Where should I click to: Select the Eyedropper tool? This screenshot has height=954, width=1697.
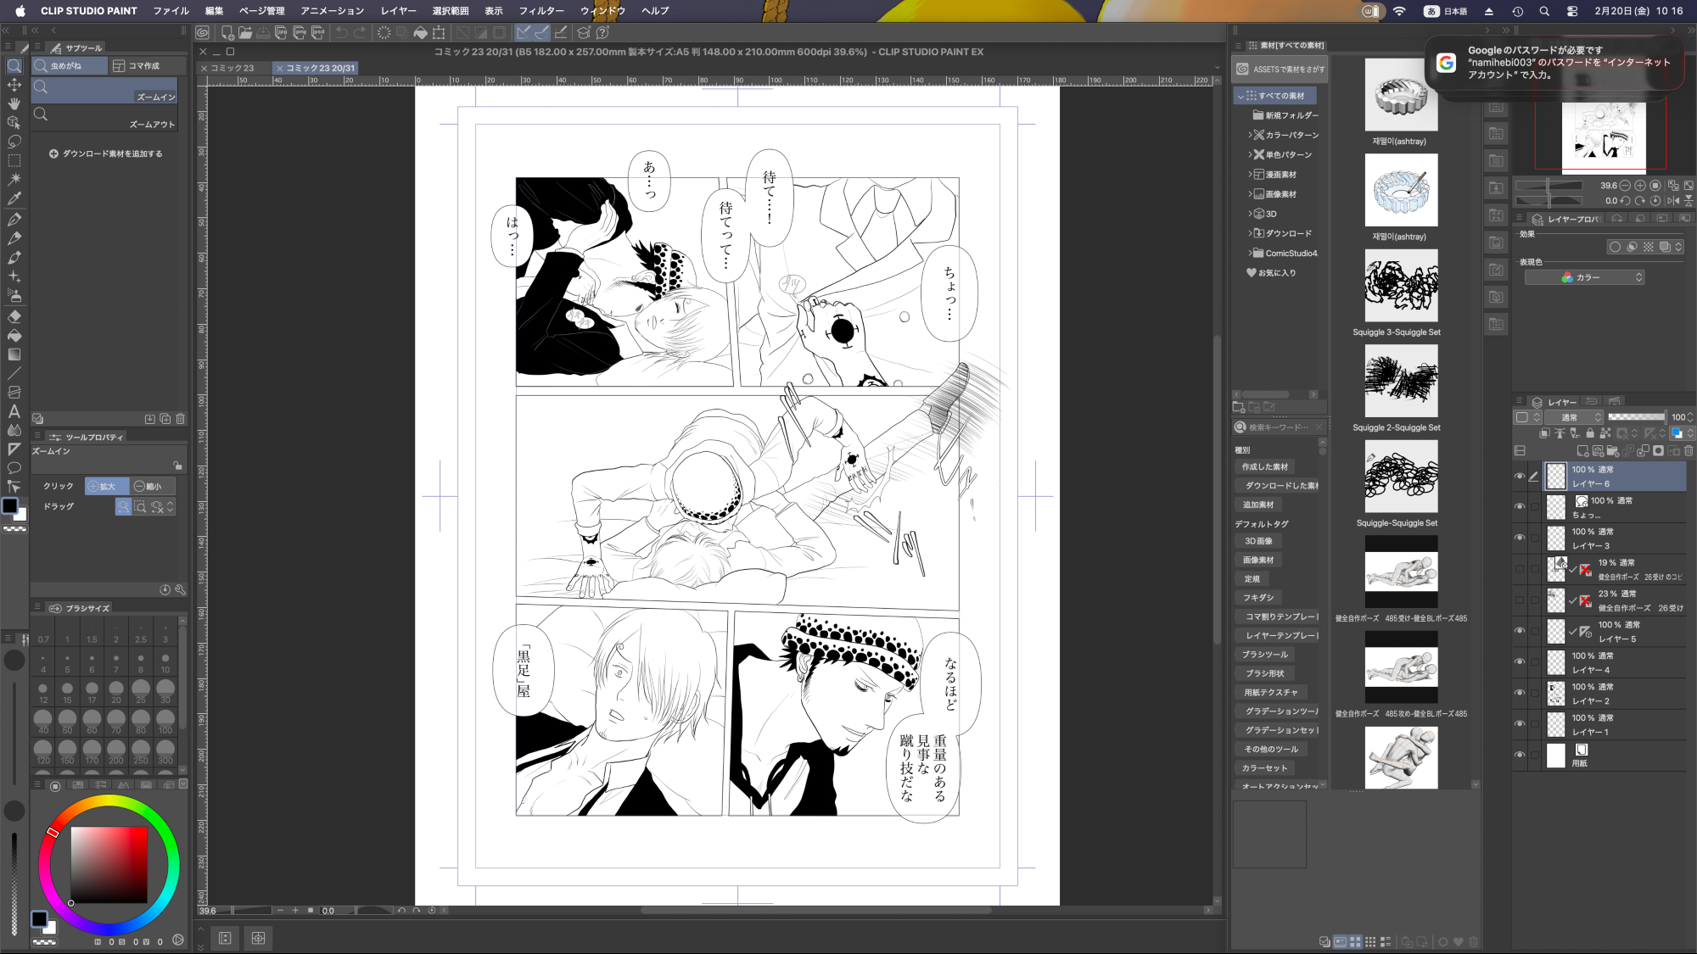[x=14, y=198]
